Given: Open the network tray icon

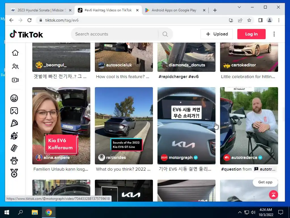Looking at the screenshot, I should [x=247, y=212].
